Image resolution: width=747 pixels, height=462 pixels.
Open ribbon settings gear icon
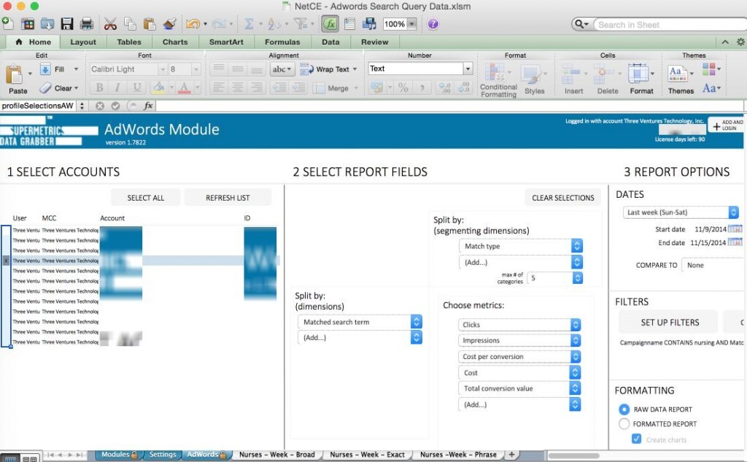coord(741,42)
